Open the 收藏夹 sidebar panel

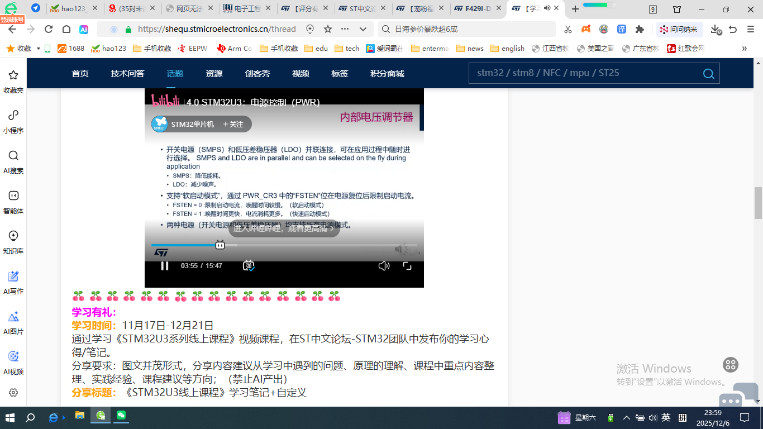(x=13, y=81)
